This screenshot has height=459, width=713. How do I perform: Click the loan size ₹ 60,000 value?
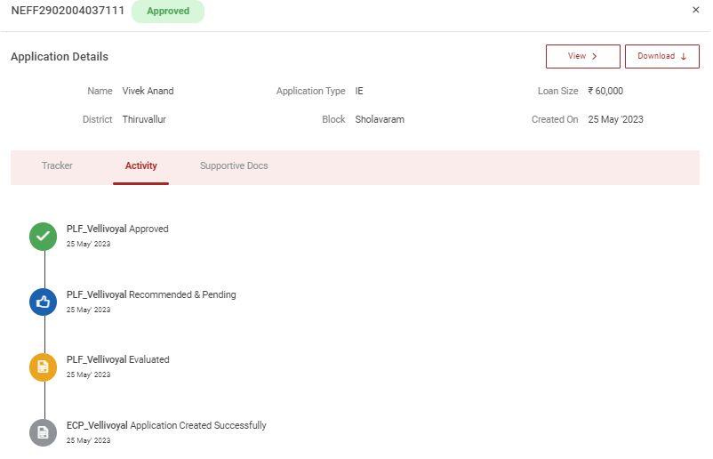click(605, 91)
